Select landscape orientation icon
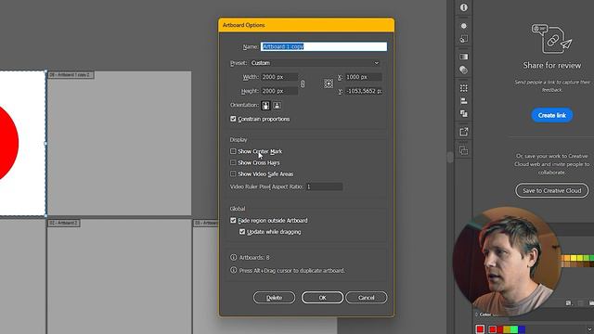 coord(277,105)
